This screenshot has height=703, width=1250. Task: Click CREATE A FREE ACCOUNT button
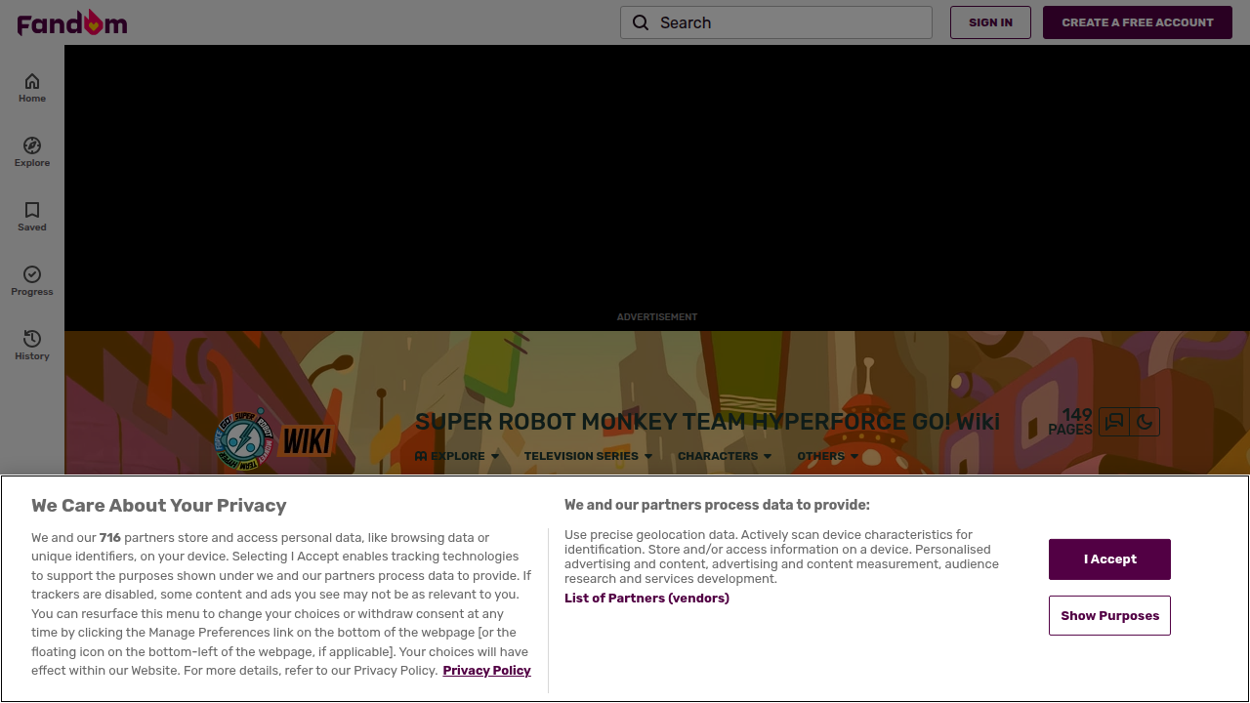coord(1138,22)
